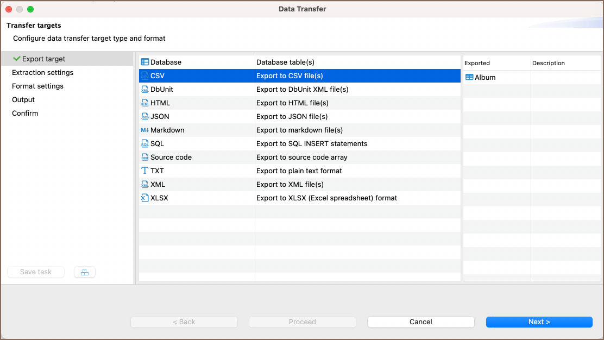
Task: Select the TXT target name
Action: coord(157,171)
